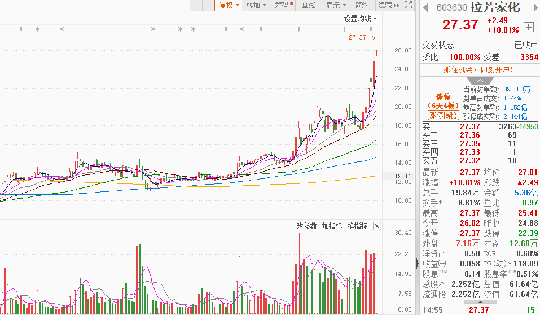Click 抓住机会，即刻开户 link
Image resolution: width=540 pixels, height=315 pixels.
point(480,69)
